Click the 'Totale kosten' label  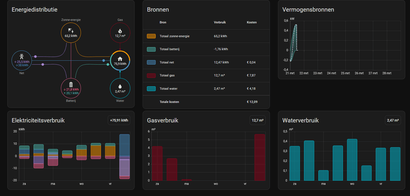click(x=169, y=102)
